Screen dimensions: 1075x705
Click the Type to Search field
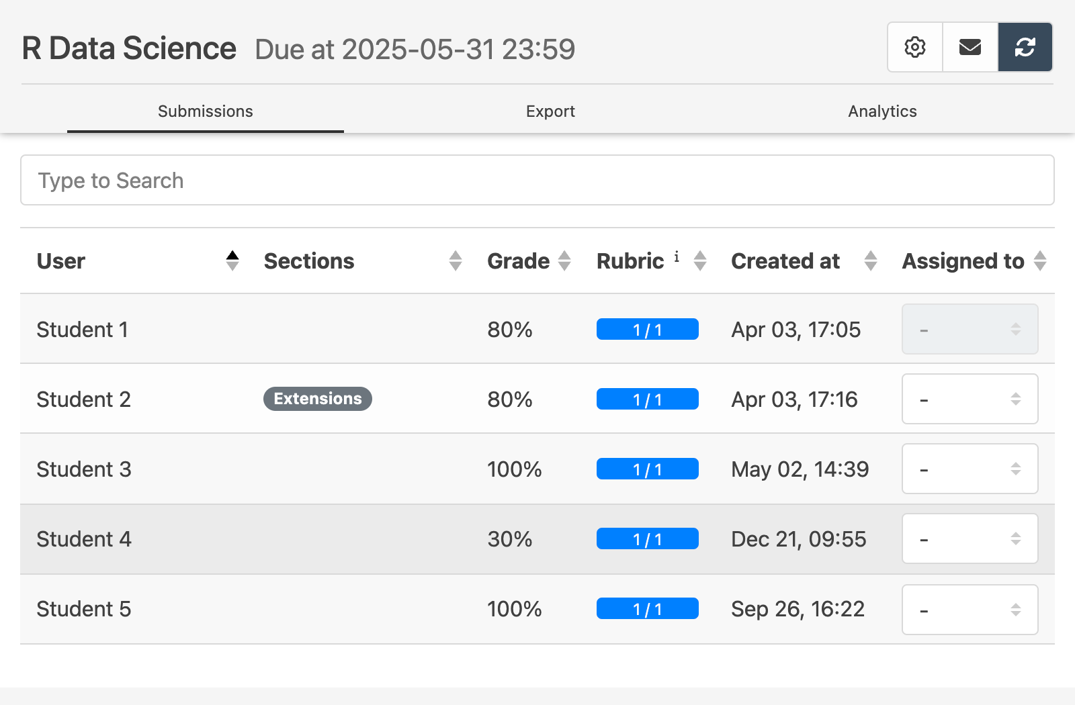(x=537, y=180)
